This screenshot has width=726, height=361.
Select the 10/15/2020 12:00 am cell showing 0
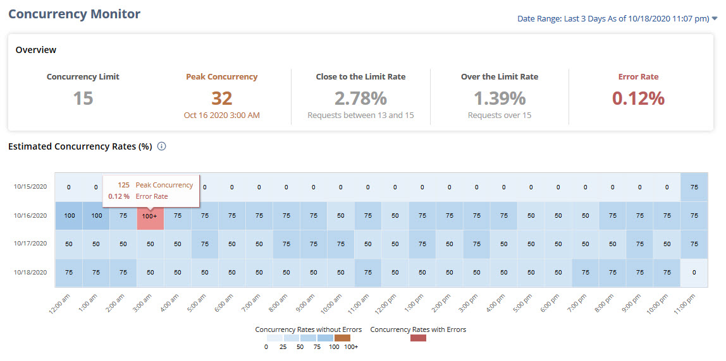tap(68, 187)
